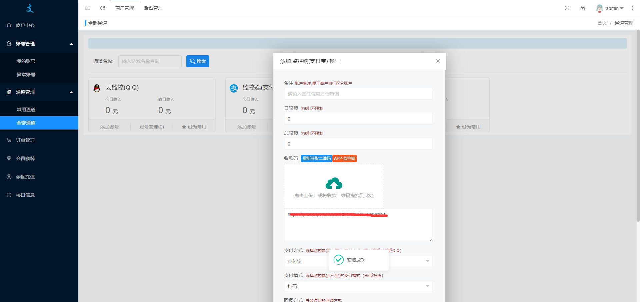Open the 支付模式 payment mode dropdown
The height and width of the screenshot is (302, 640).
(427, 286)
